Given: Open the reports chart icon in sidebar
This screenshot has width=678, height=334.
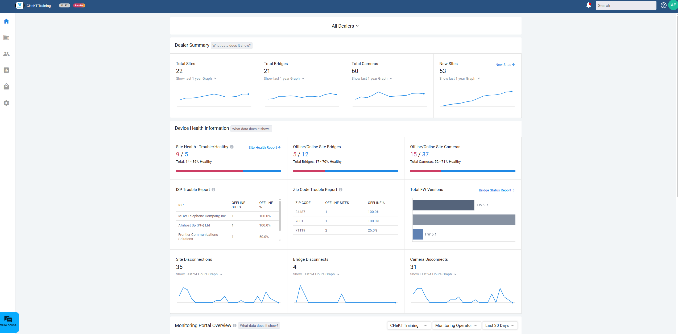Looking at the screenshot, I should (x=6, y=70).
